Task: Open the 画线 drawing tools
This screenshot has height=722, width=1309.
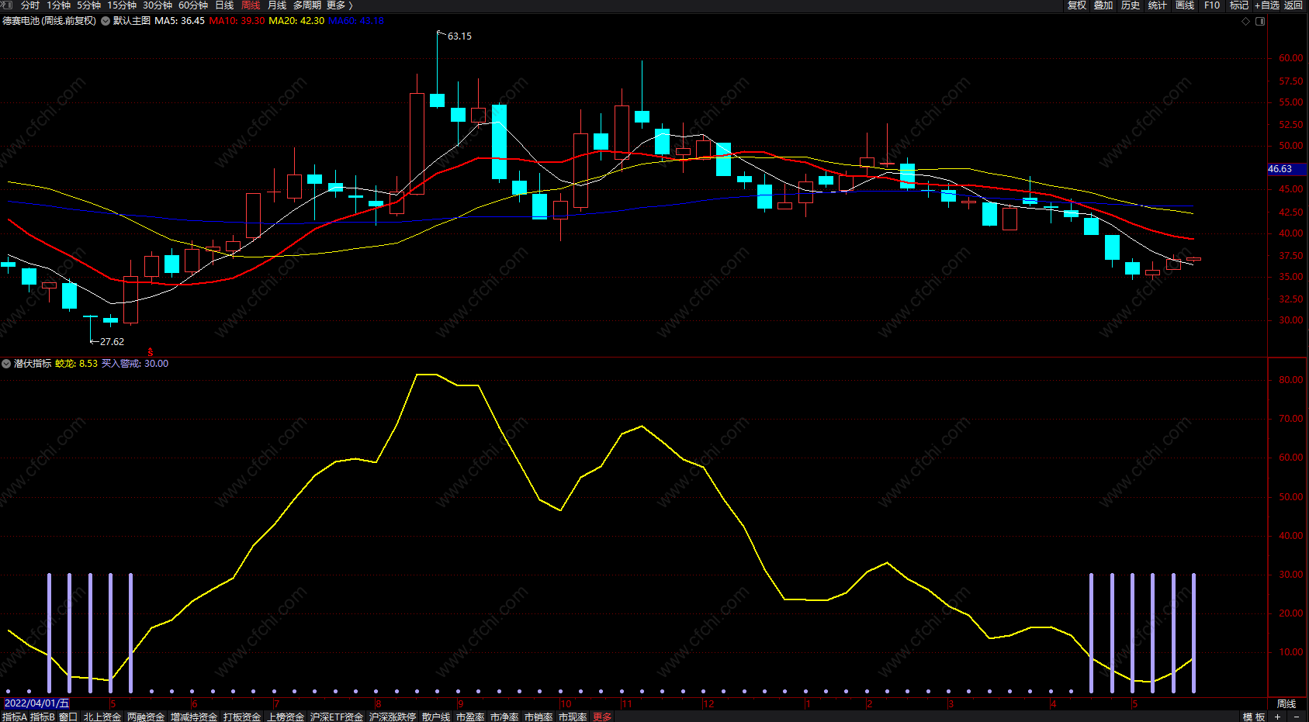Action: (1184, 5)
